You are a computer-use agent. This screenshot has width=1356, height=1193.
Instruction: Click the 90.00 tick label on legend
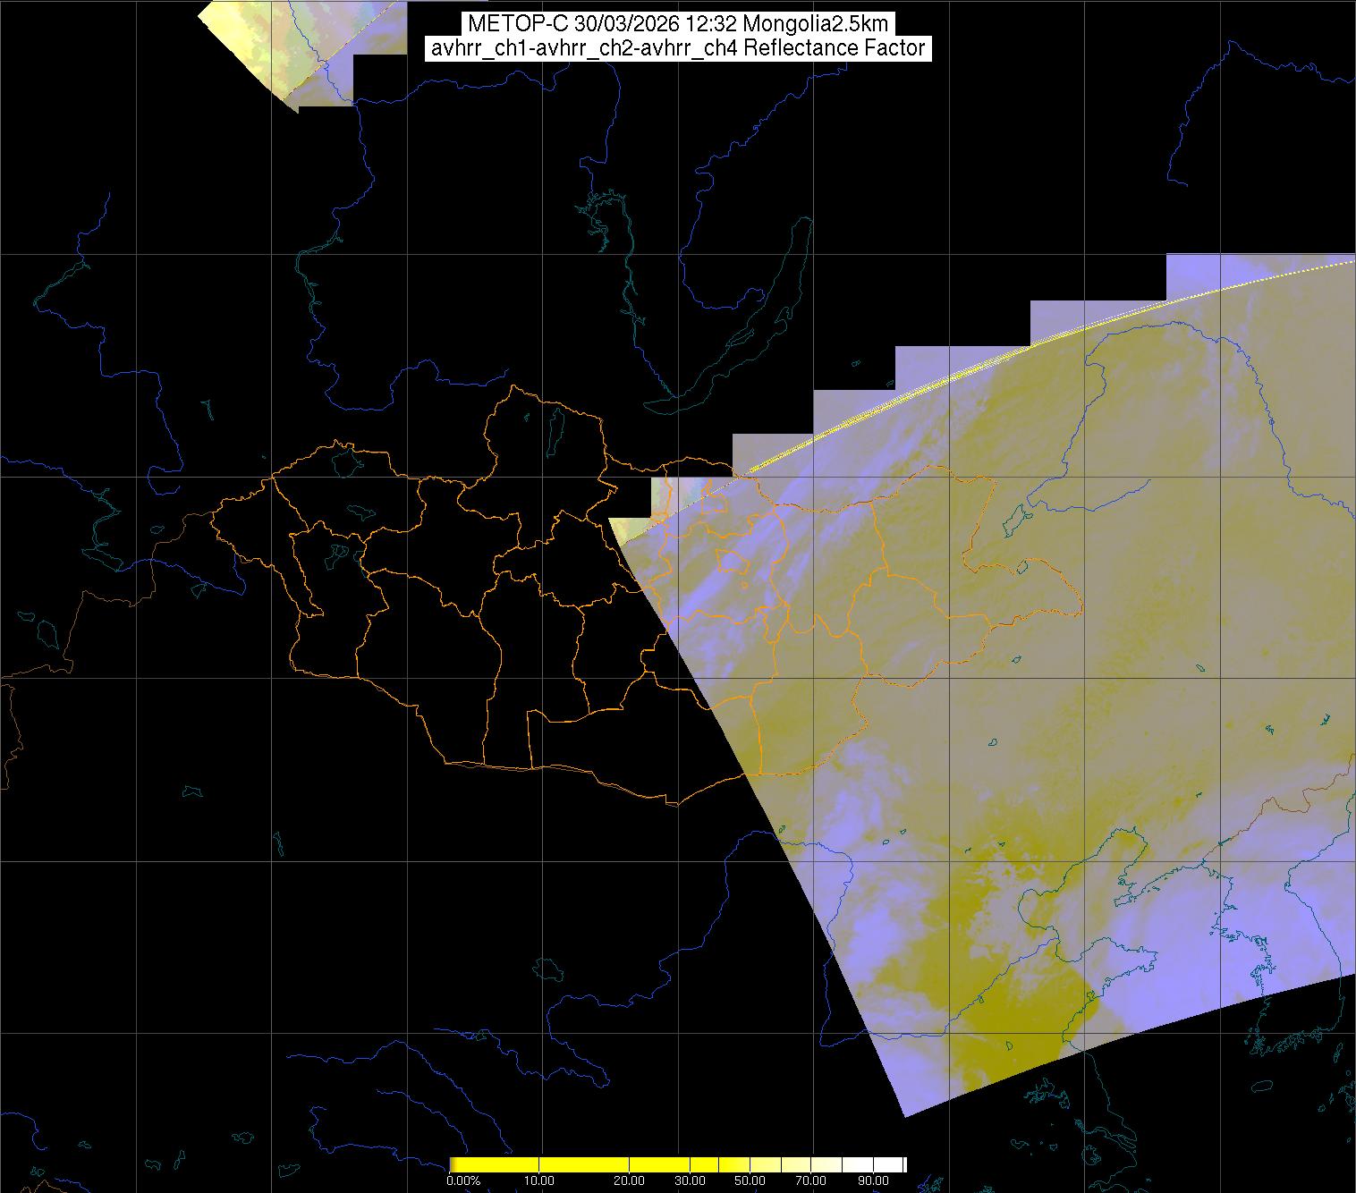[871, 1180]
